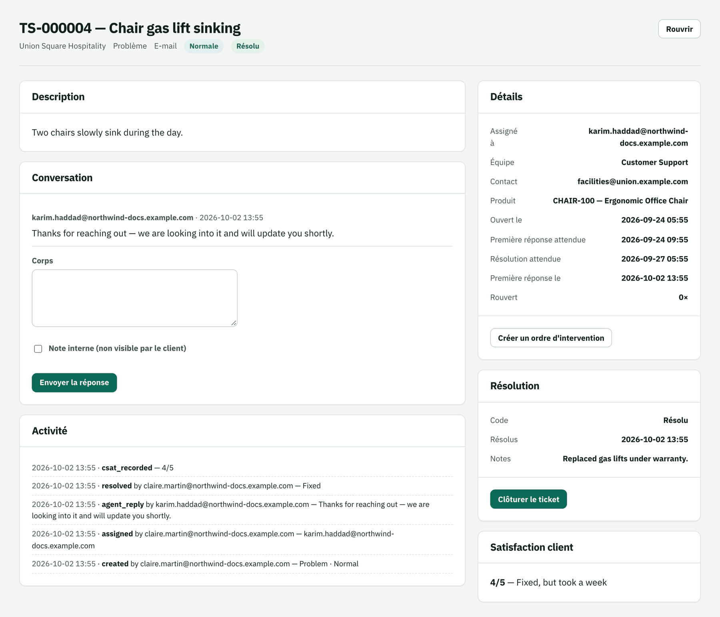Image resolution: width=720 pixels, height=617 pixels.
Task: Click the Rouvrir button
Action: click(x=679, y=29)
